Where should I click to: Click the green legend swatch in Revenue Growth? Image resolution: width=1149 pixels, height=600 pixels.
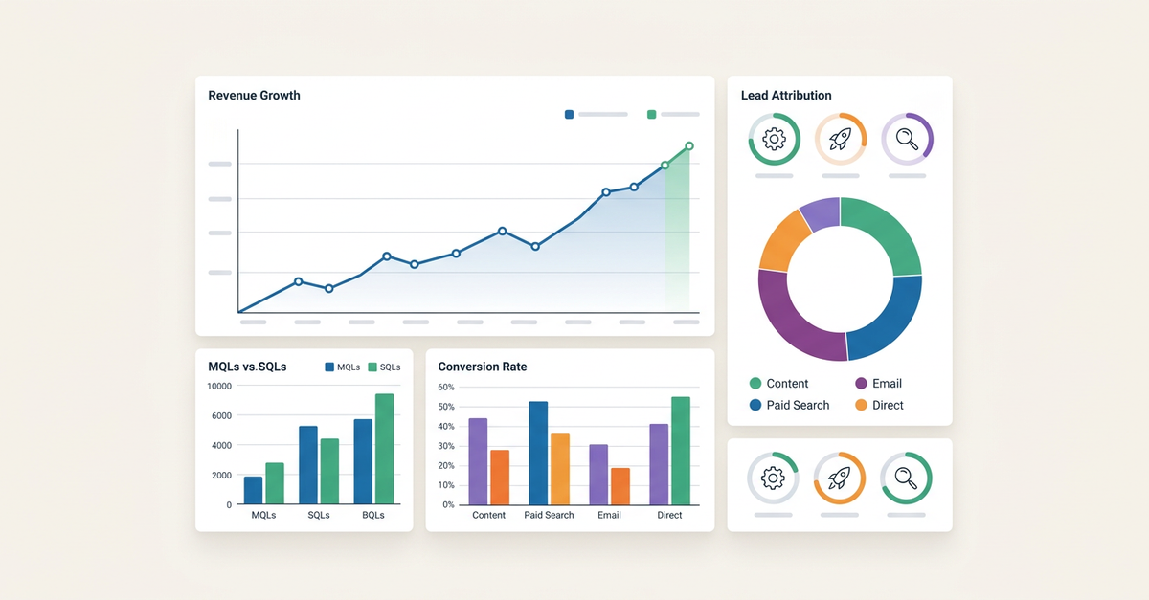tap(651, 114)
